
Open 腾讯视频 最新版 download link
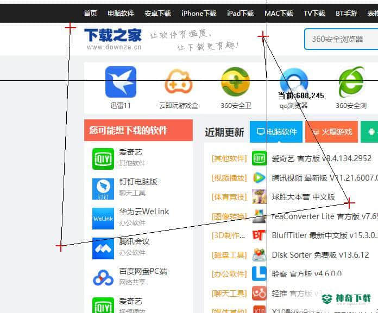point(325,178)
